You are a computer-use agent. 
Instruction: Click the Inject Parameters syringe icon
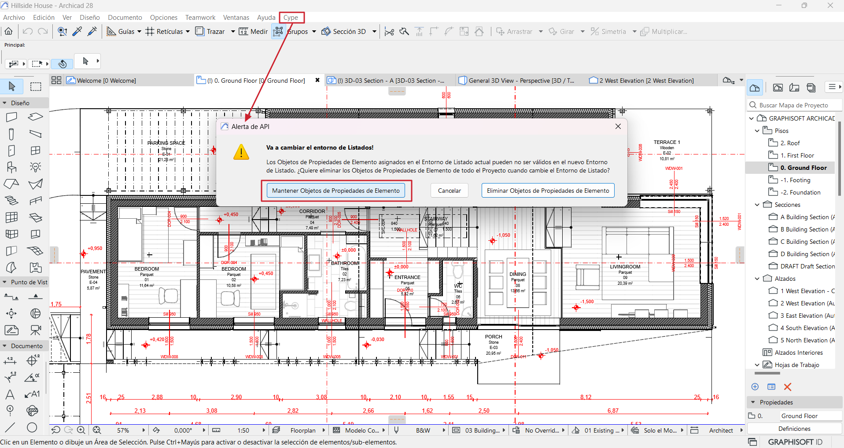[92, 31]
